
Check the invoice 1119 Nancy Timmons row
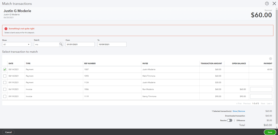(x=5, y=96)
